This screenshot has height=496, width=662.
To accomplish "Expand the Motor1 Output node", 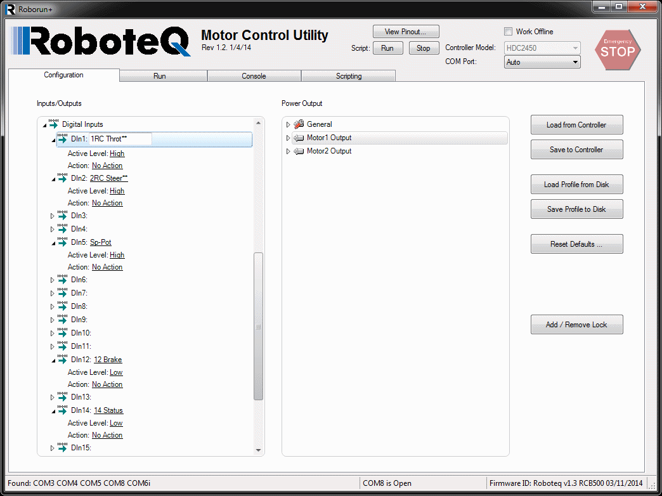I will tap(288, 138).
